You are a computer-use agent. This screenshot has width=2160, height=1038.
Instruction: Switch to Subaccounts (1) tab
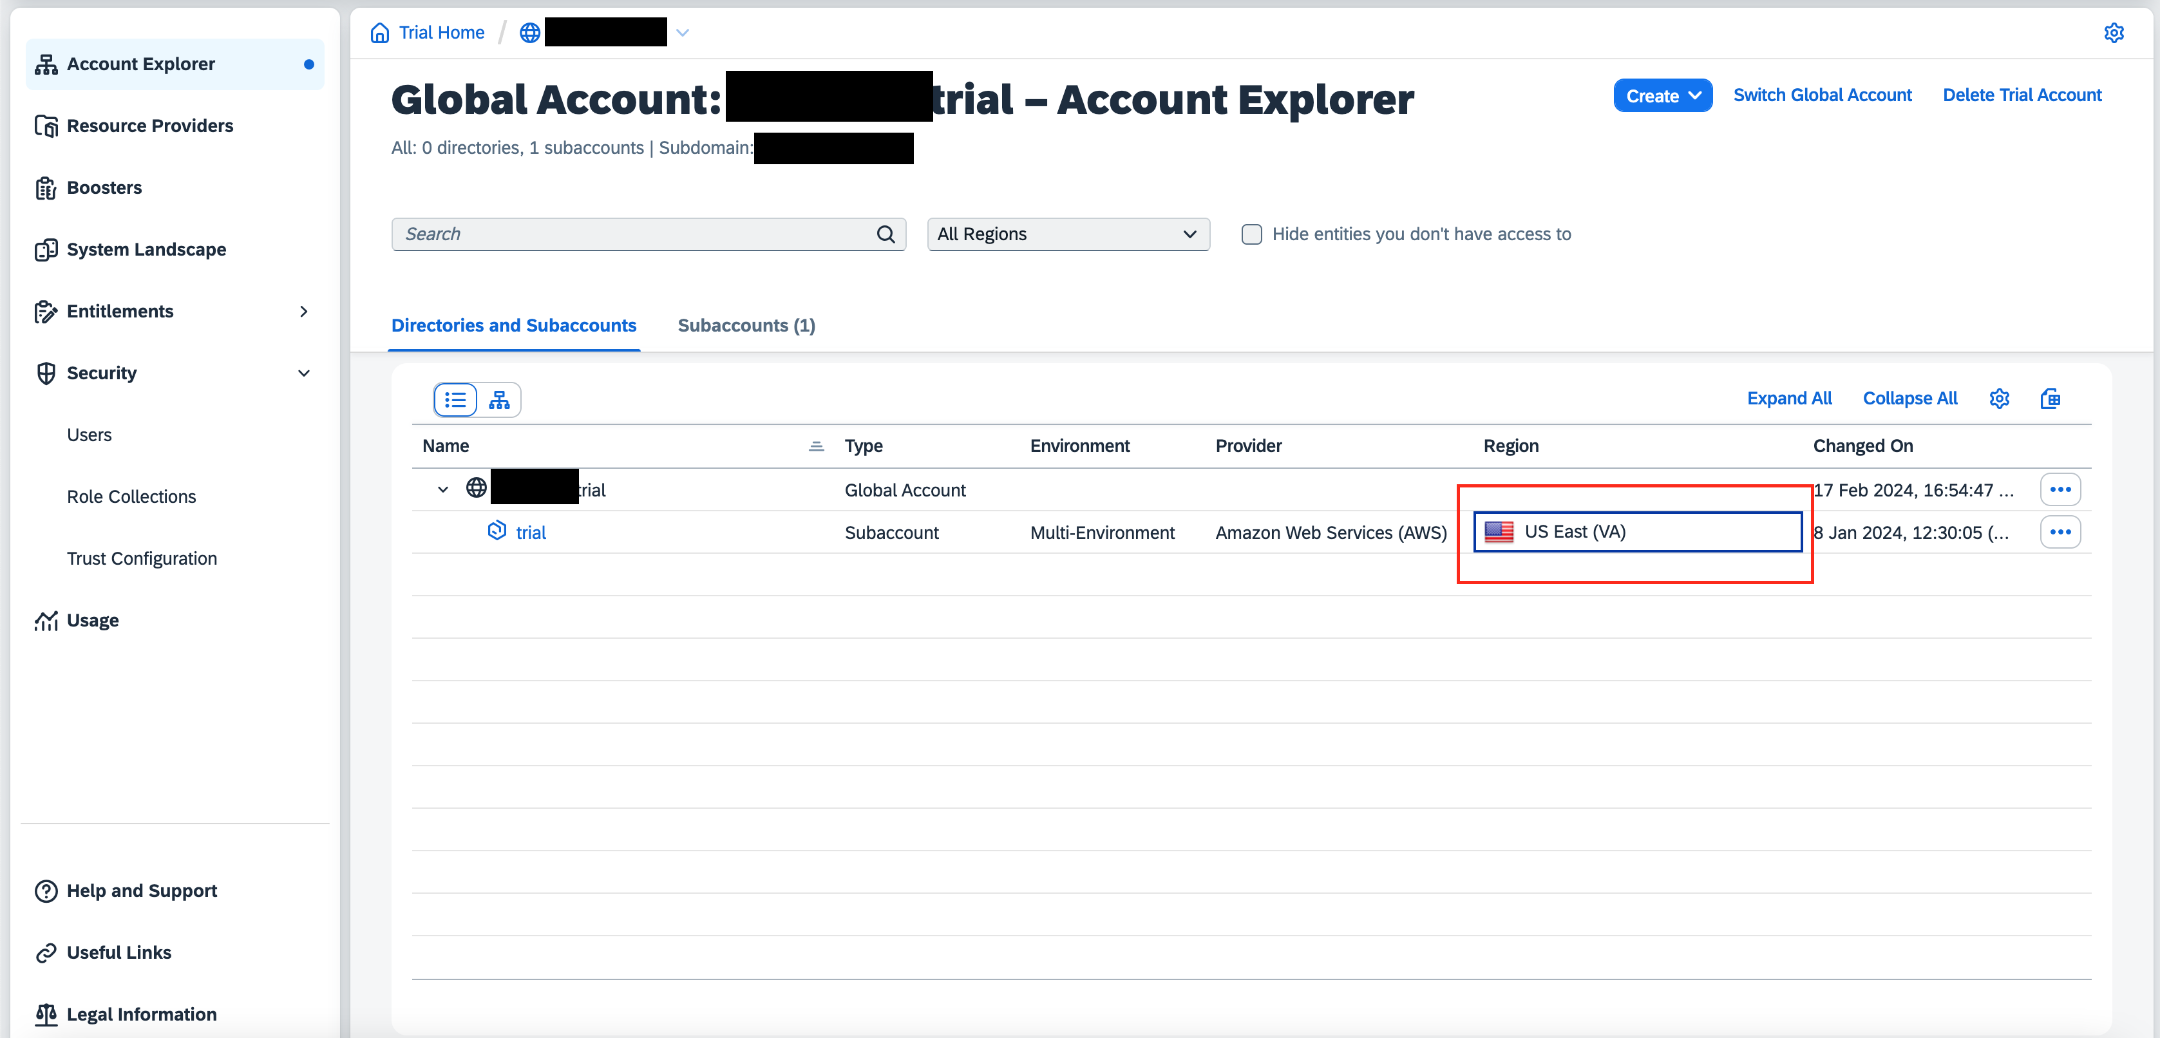pos(745,325)
